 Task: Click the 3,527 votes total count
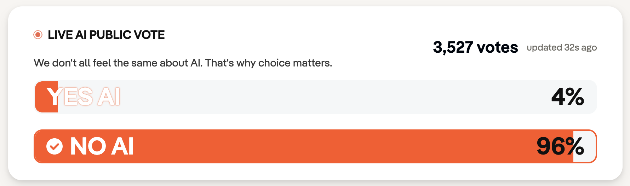[475, 47]
